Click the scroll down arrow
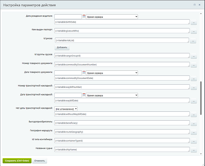 click(201, 154)
